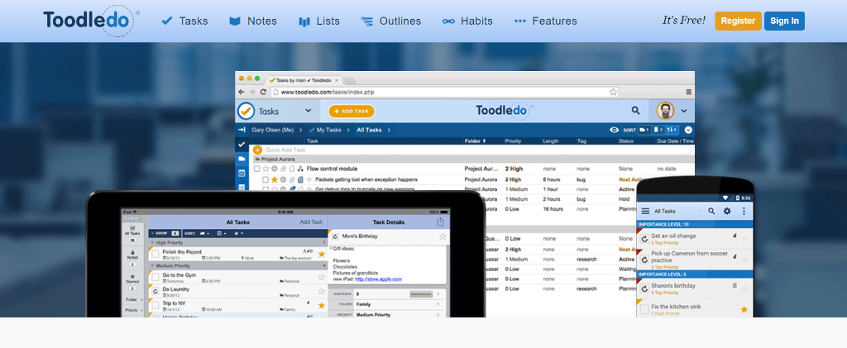Click the Folder column header
The width and height of the screenshot is (847, 348).
475,141
